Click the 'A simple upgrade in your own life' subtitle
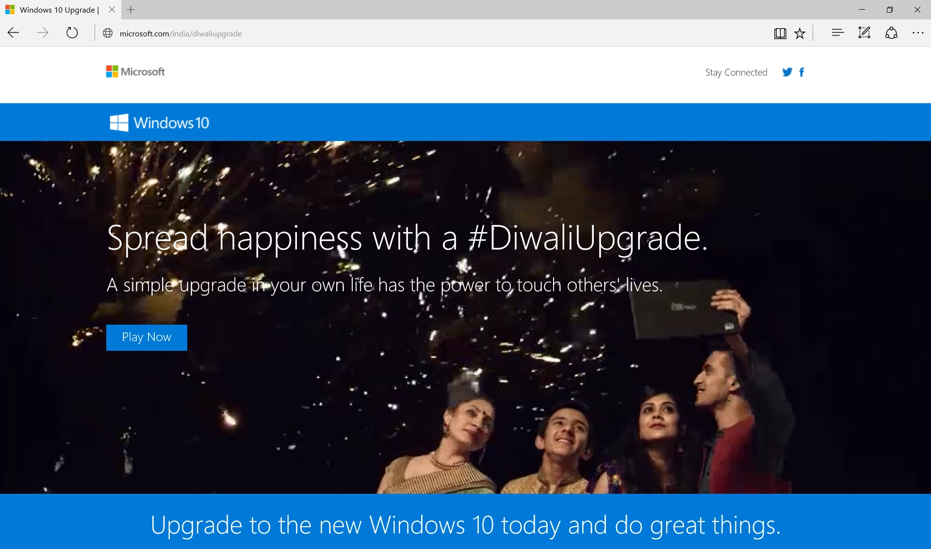This screenshot has height=549, width=931. pyautogui.click(x=385, y=285)
